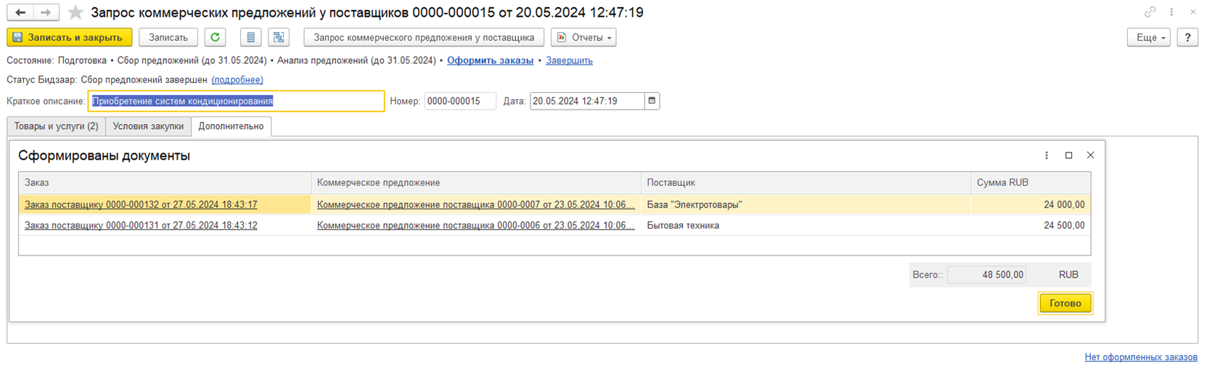Click the Оформить заказы link
The width and height of the screenshot is (1212, 368).
pyautogui.click(x=490, y=60)
